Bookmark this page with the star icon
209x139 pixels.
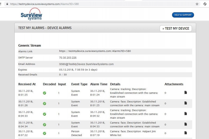tap(197, 4)
